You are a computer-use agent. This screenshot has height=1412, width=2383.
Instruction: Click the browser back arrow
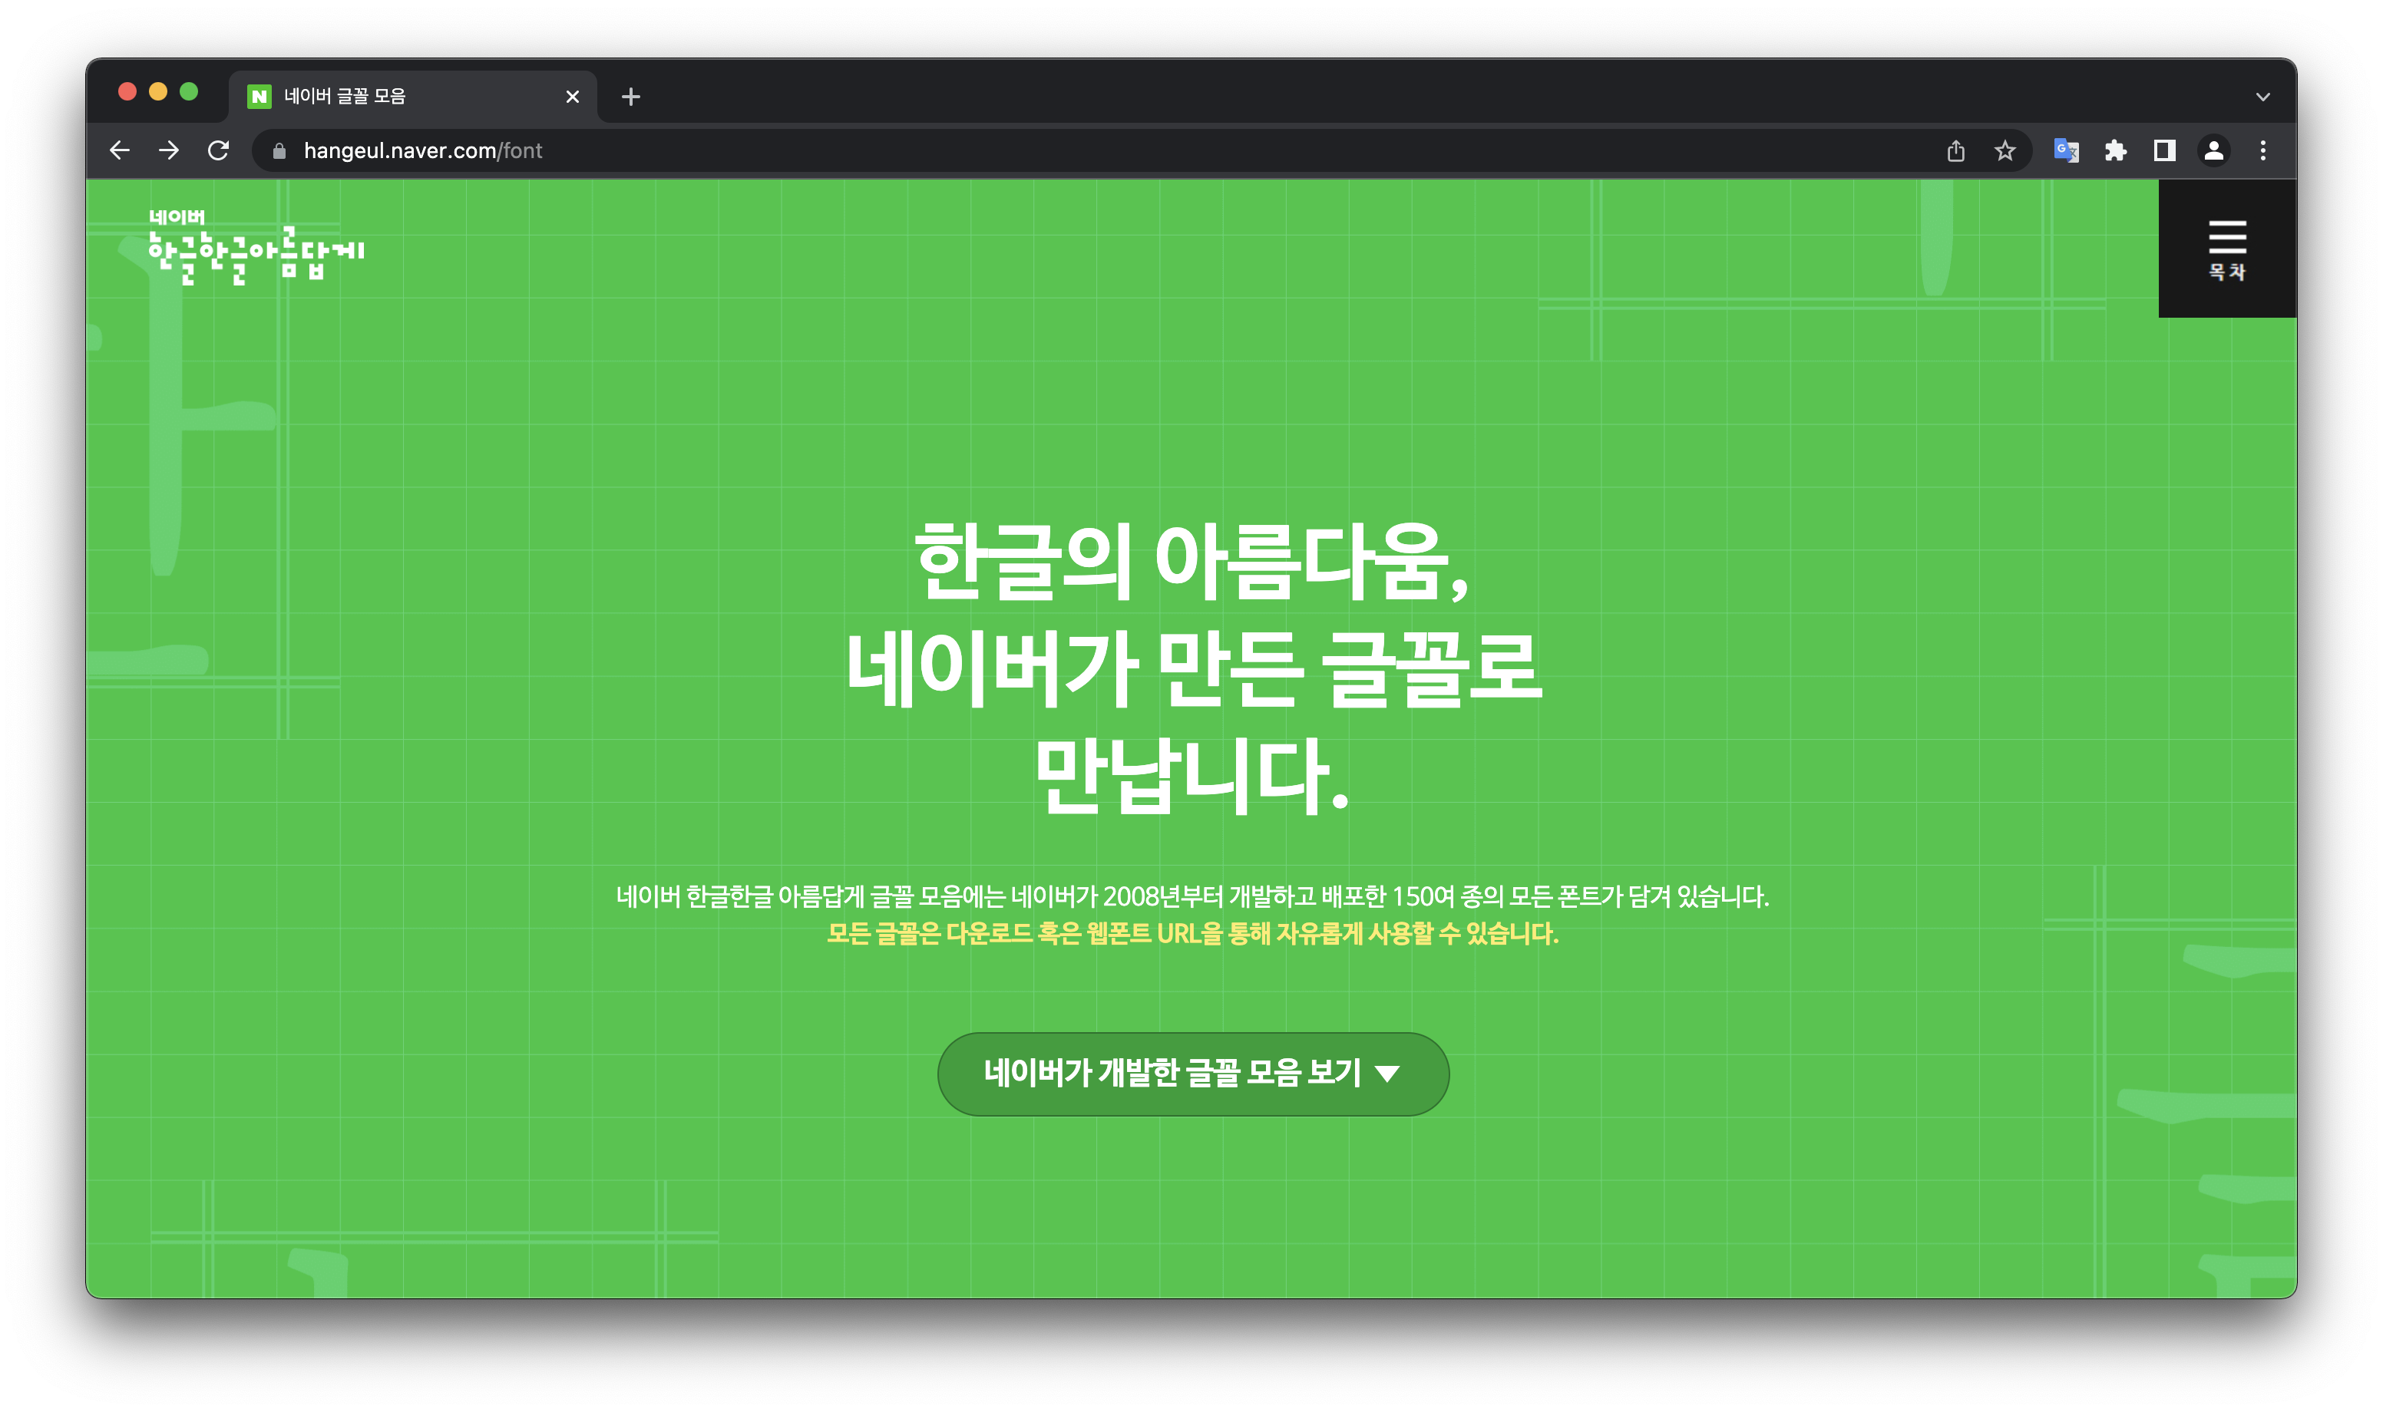click(x=120, y=150)
